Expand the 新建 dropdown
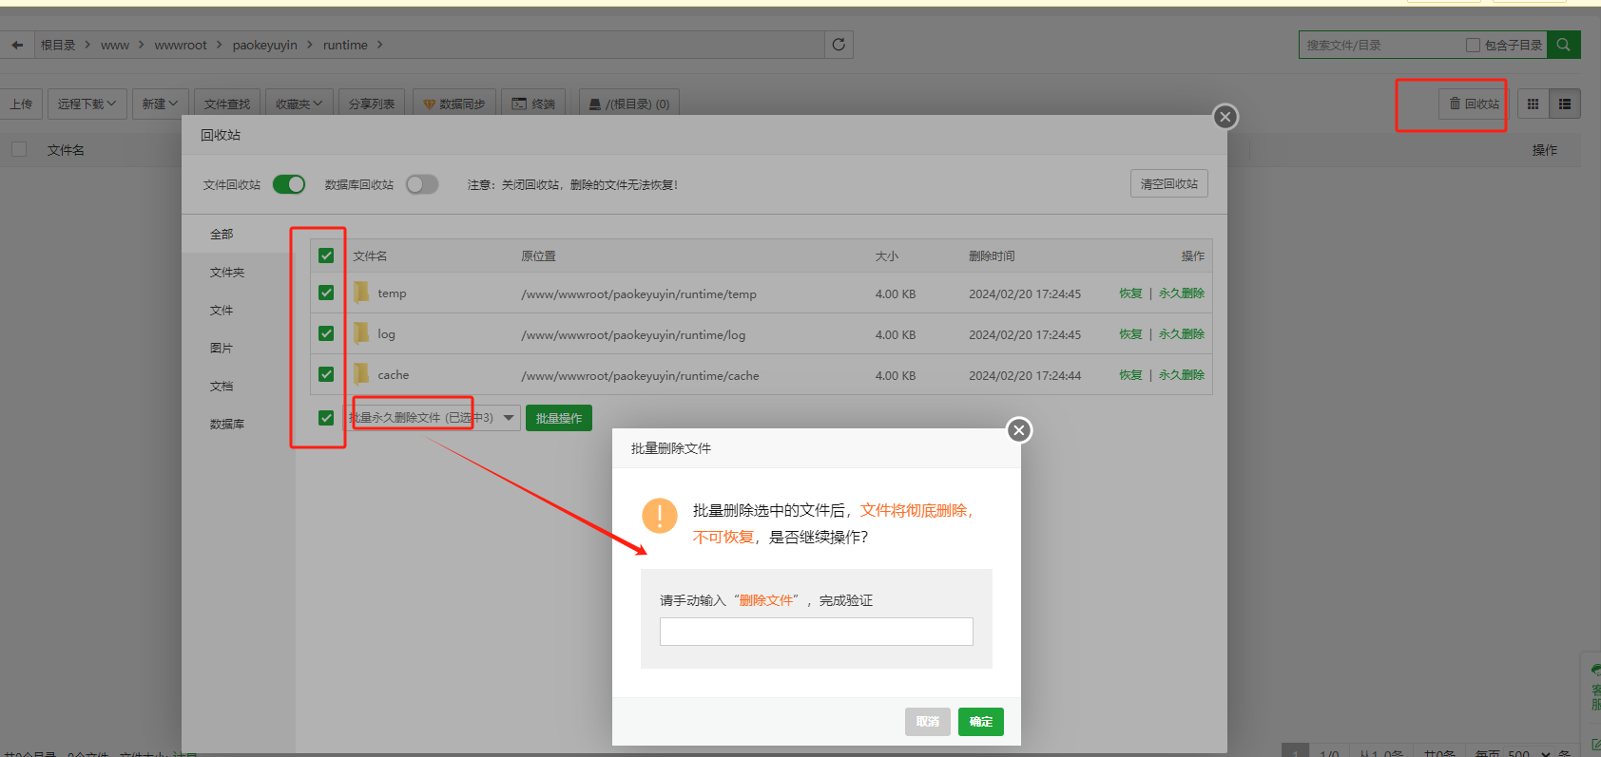 tap(160, 104)
